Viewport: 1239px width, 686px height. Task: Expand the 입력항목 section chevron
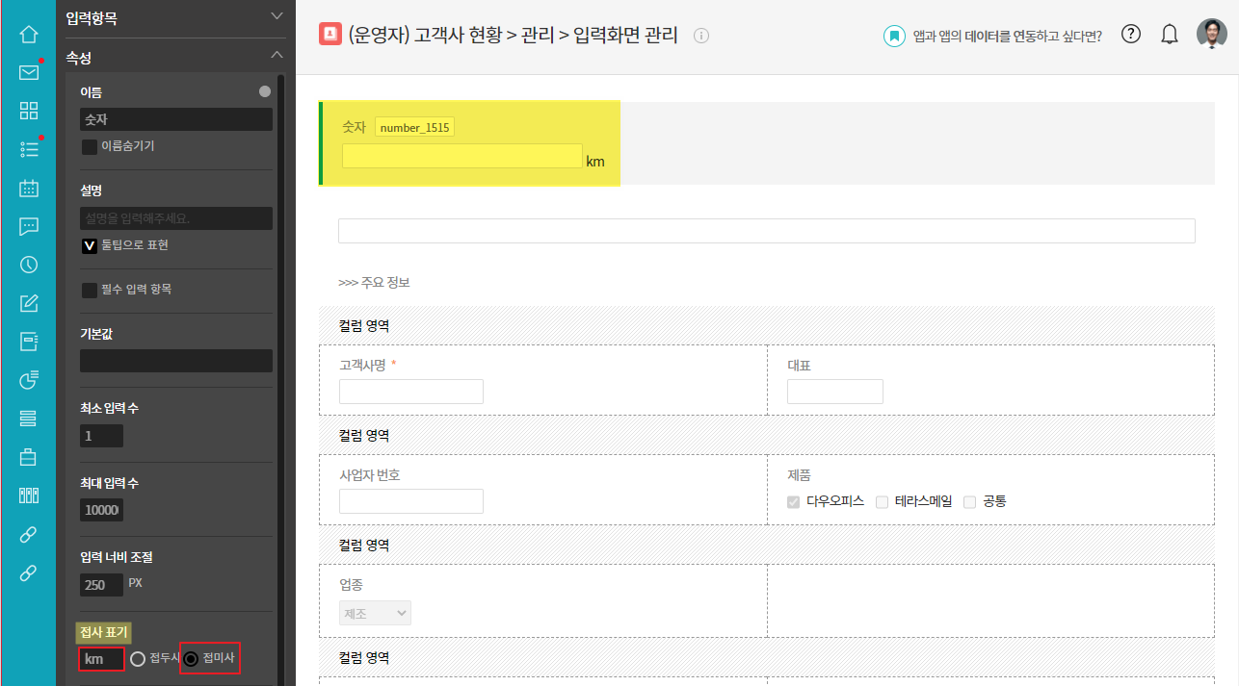point(277,15)
